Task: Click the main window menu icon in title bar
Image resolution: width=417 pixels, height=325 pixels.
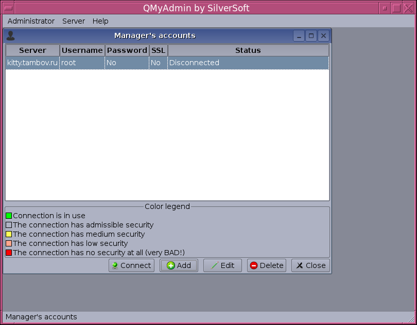Action: (8, 8)
